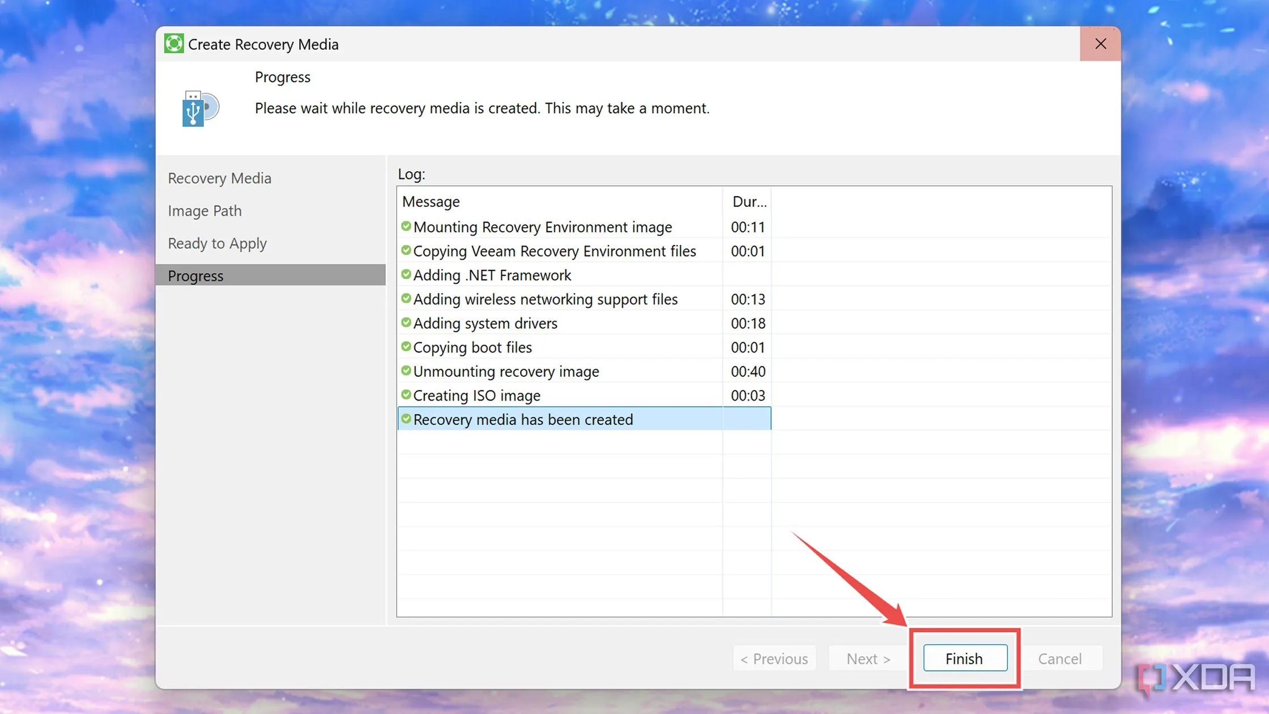Viewport: 1269px width, 714px height.
Task: Click green check beside Copying boot files
Action: coord(406,347)
